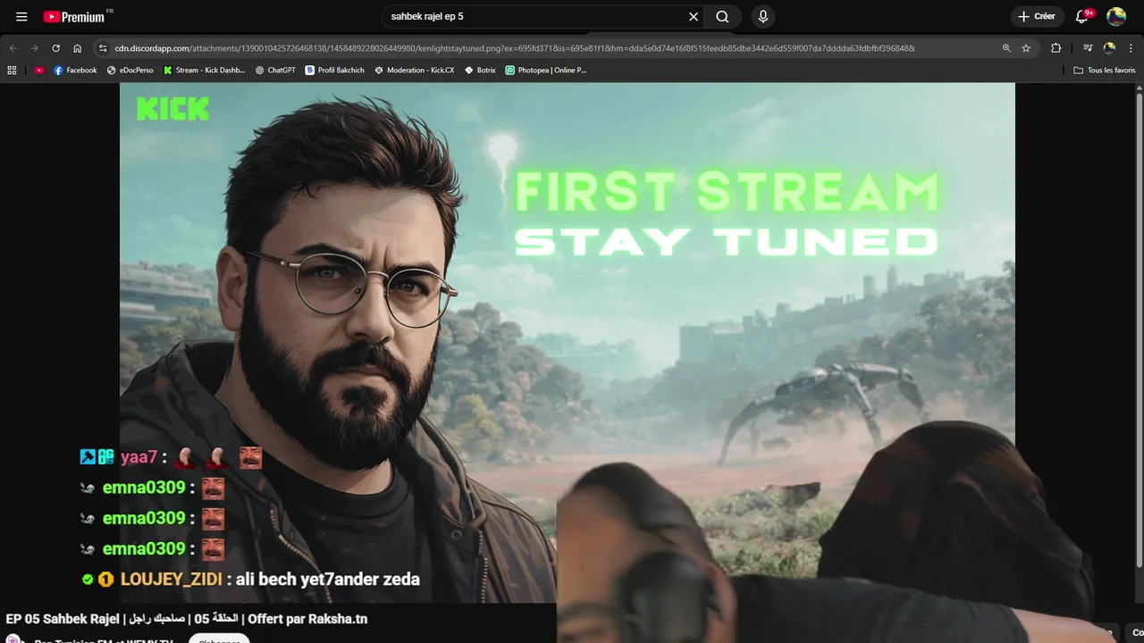The height and width of the screenshot is (643, 1144).
Task: Open the Tous les favoris folder
Action: (x=1105, y=70)
